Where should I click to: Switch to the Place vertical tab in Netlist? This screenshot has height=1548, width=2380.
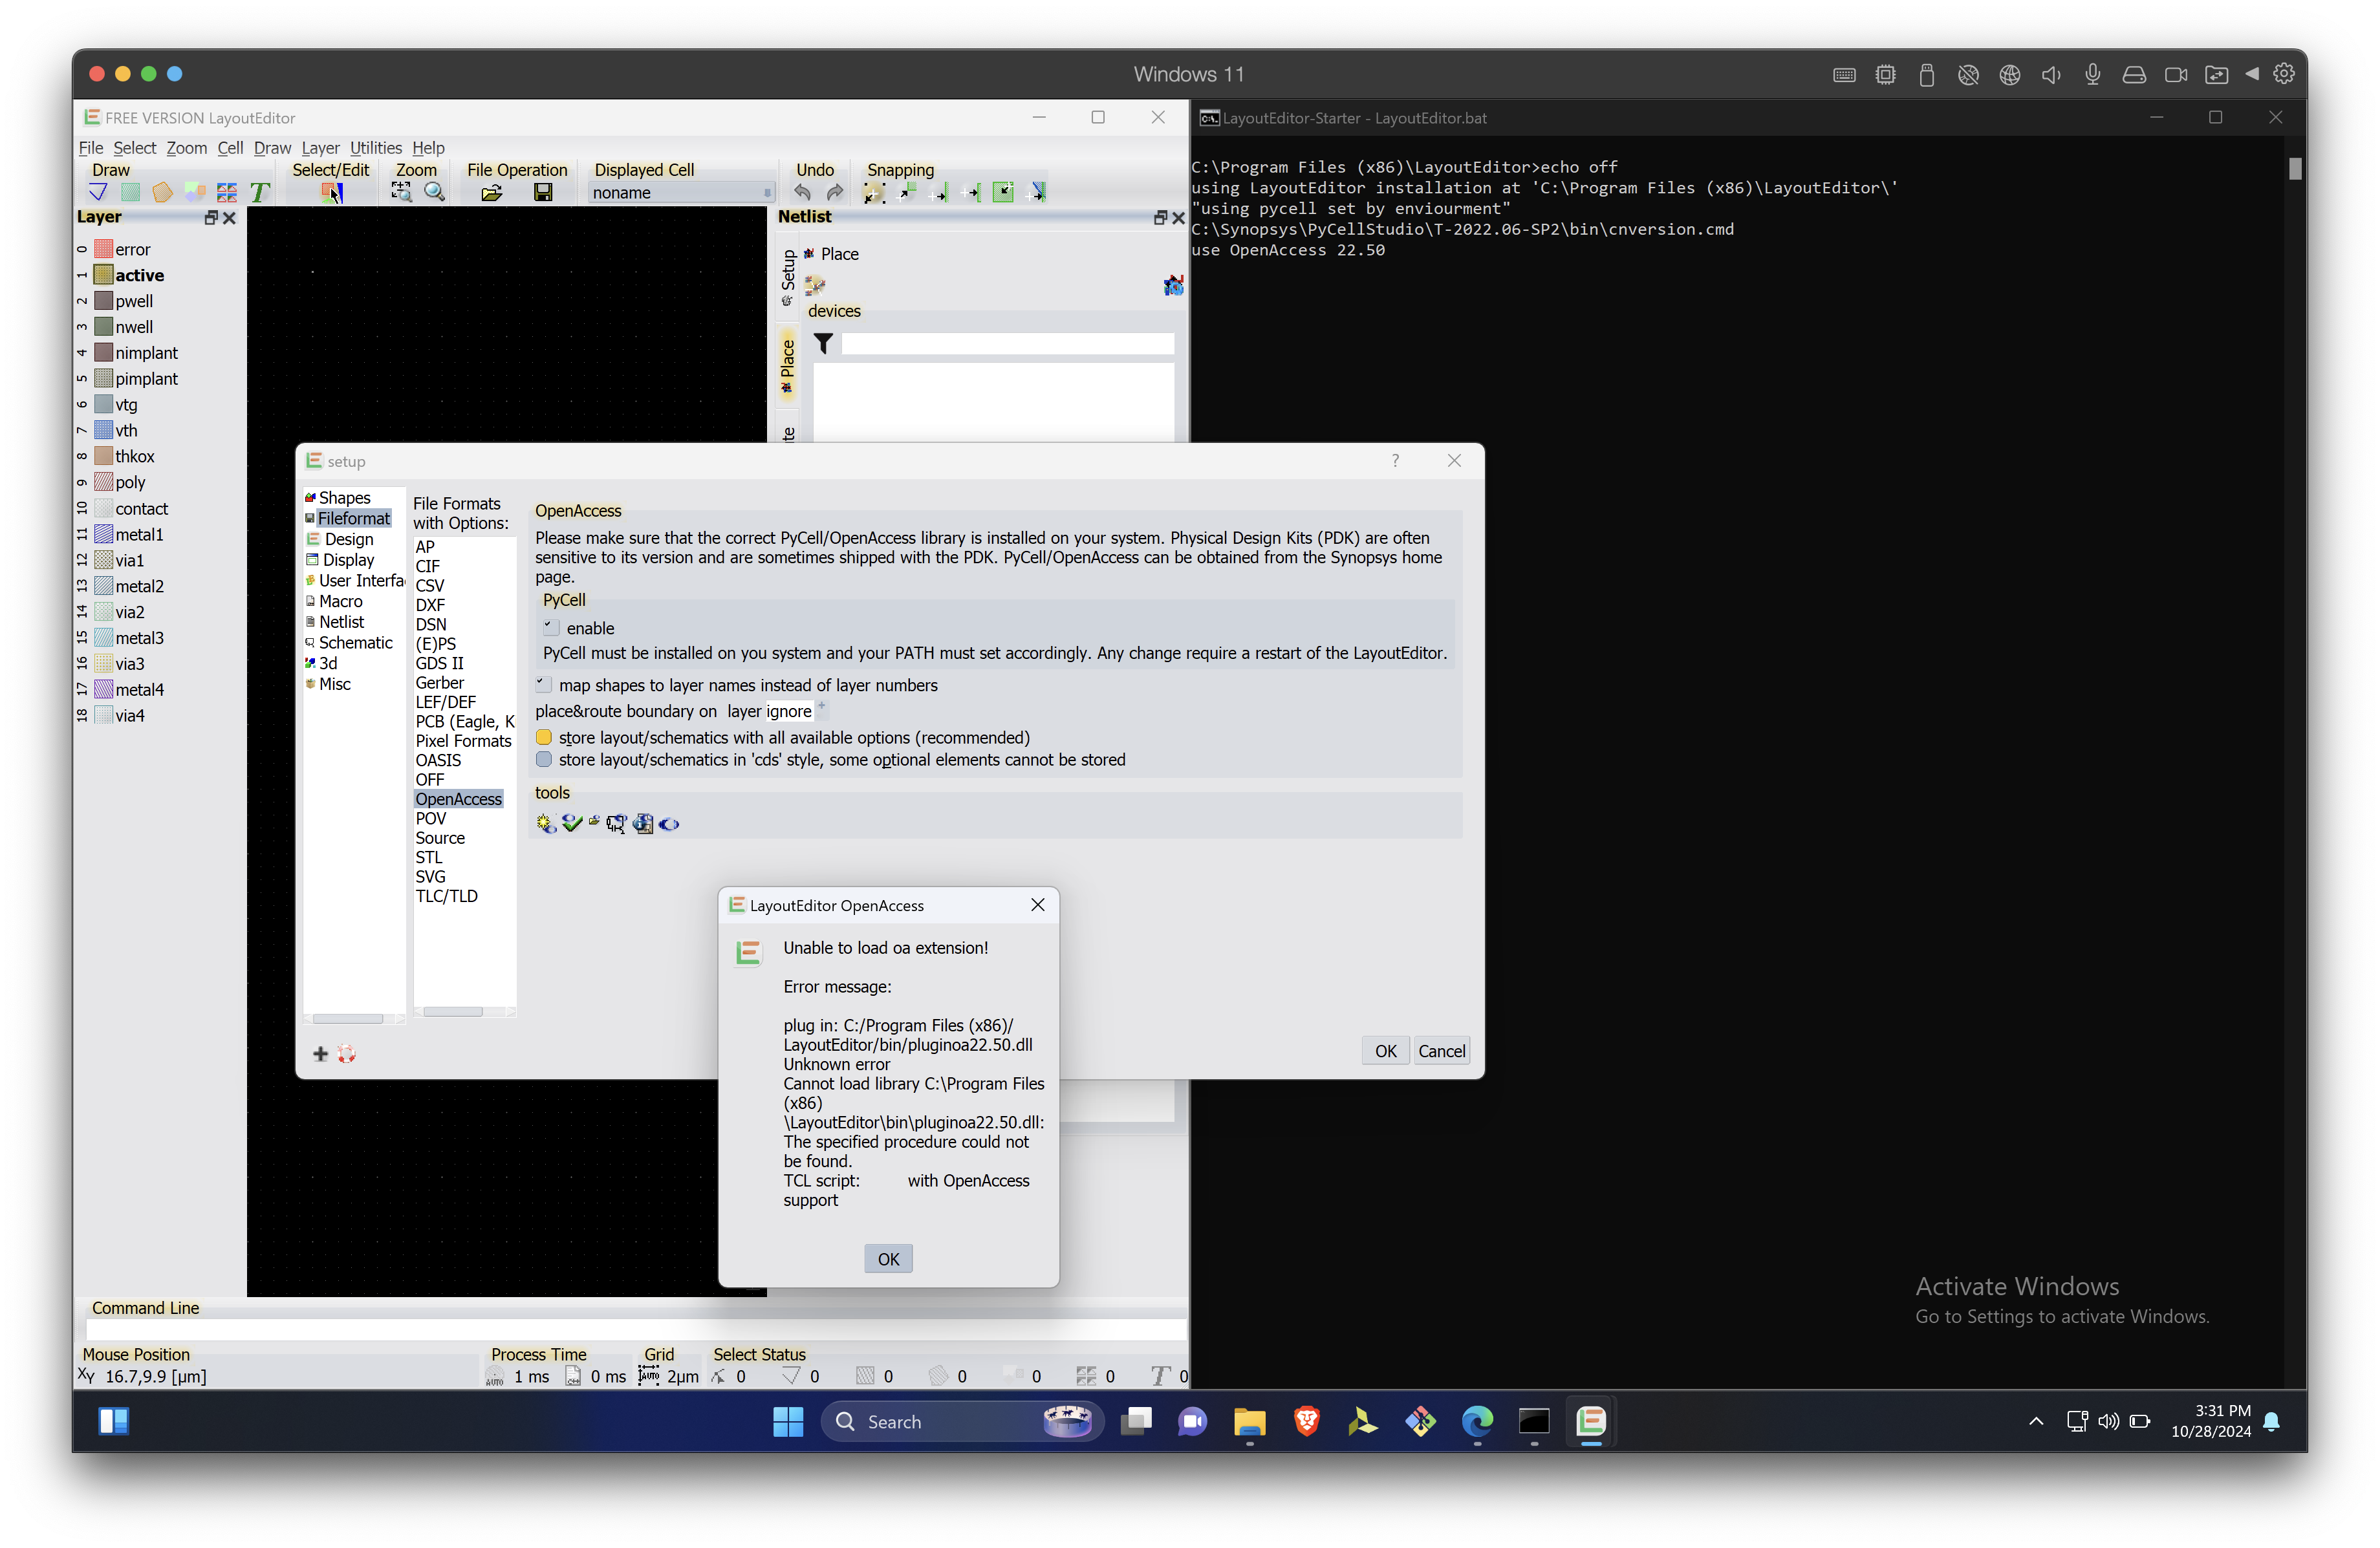788,365
